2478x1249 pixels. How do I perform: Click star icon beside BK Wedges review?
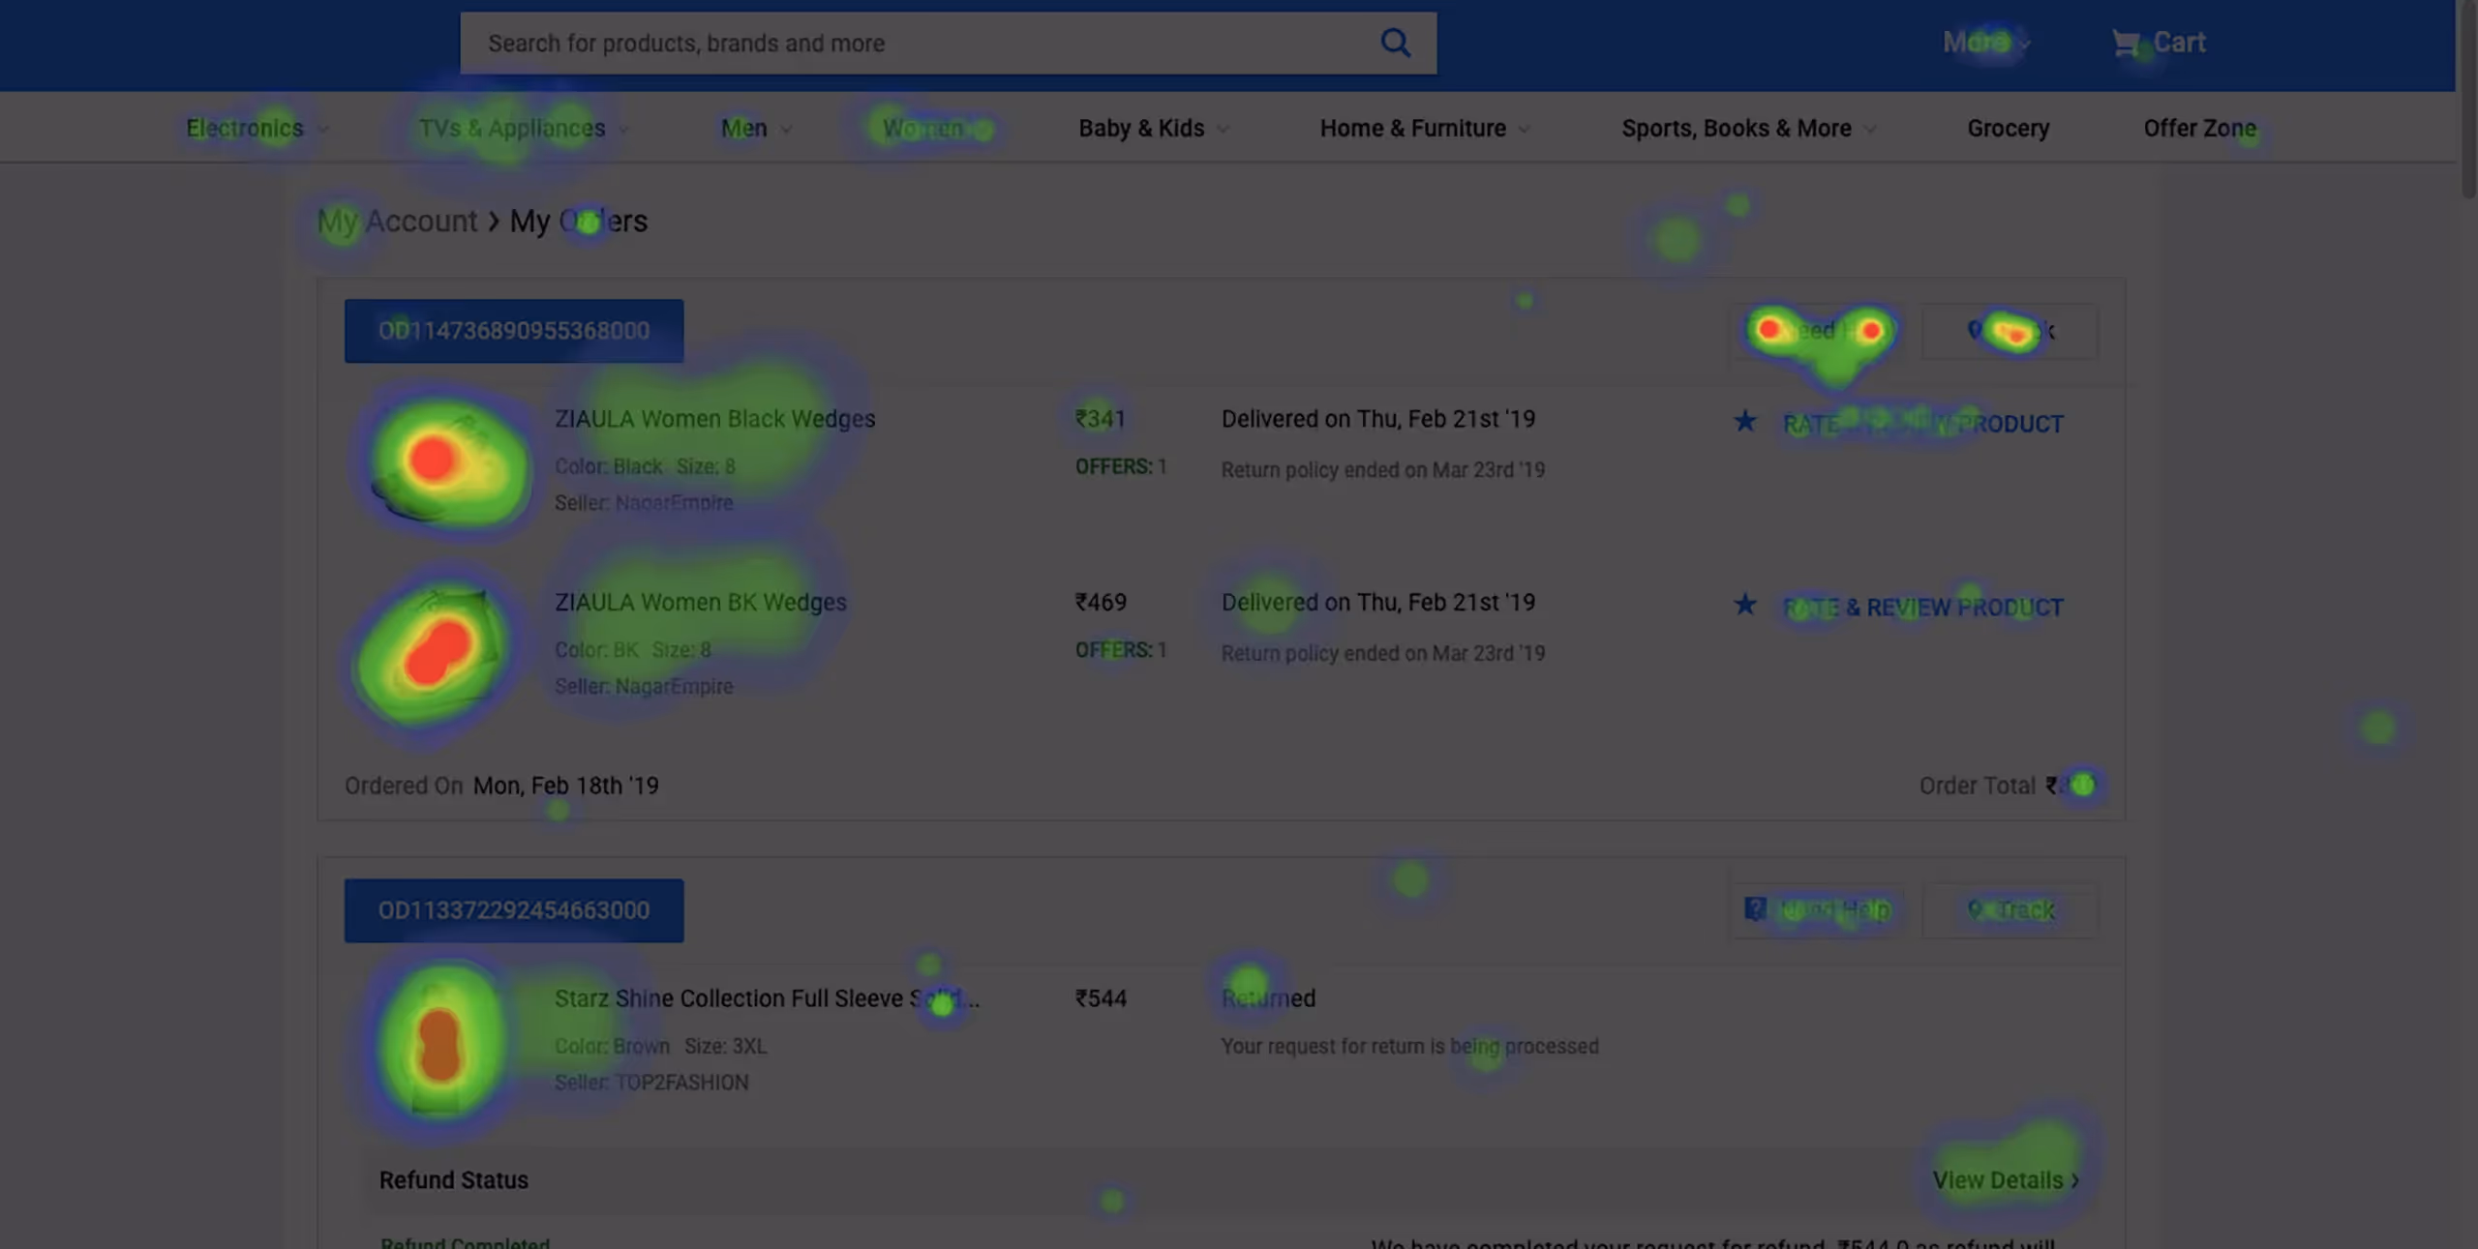[1745, 606]
